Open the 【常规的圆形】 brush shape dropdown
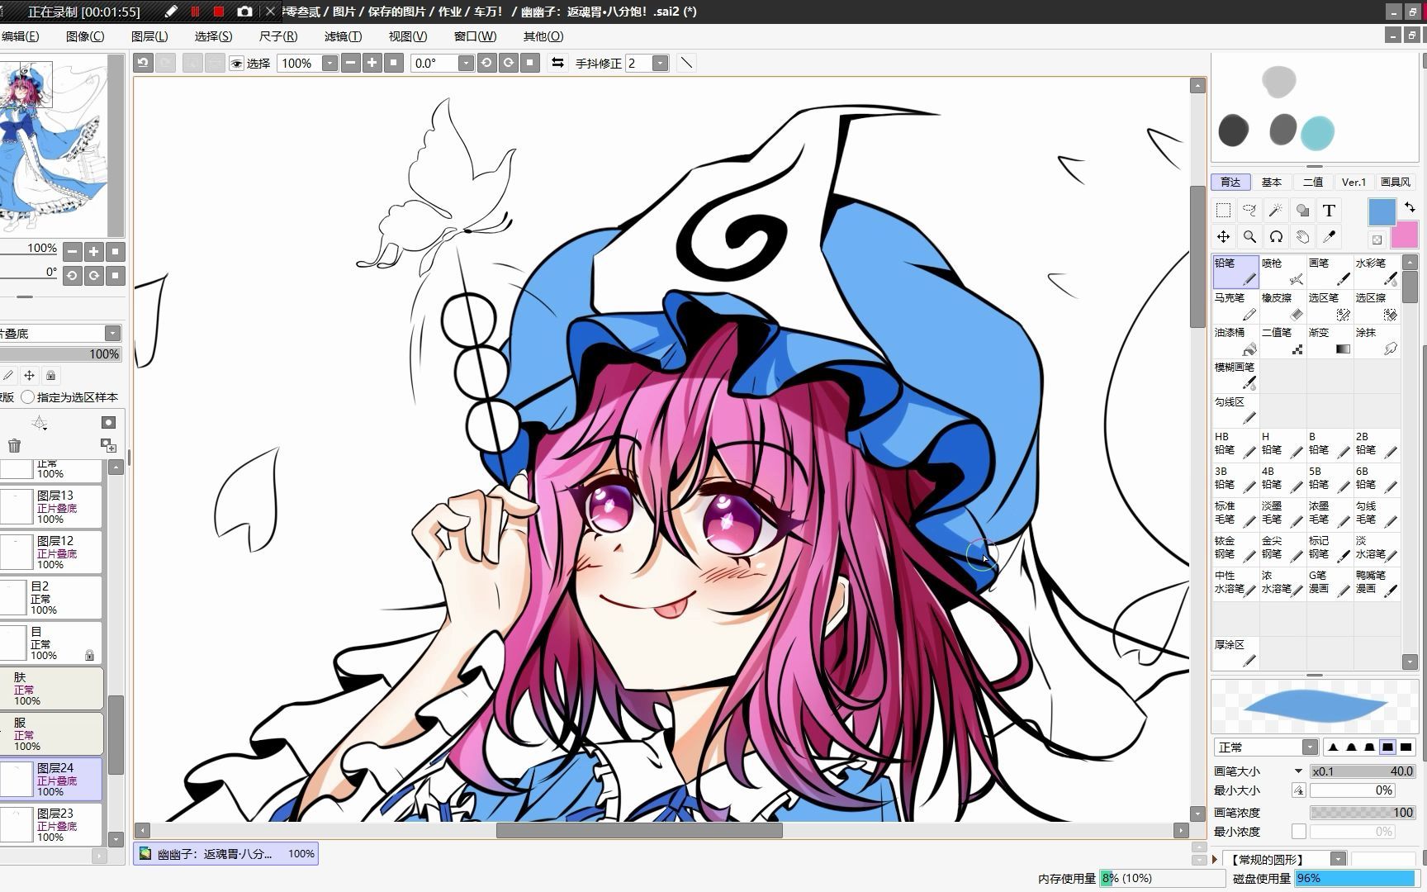This screenshot has height=892, width=1427. (x=1338, y=859)
